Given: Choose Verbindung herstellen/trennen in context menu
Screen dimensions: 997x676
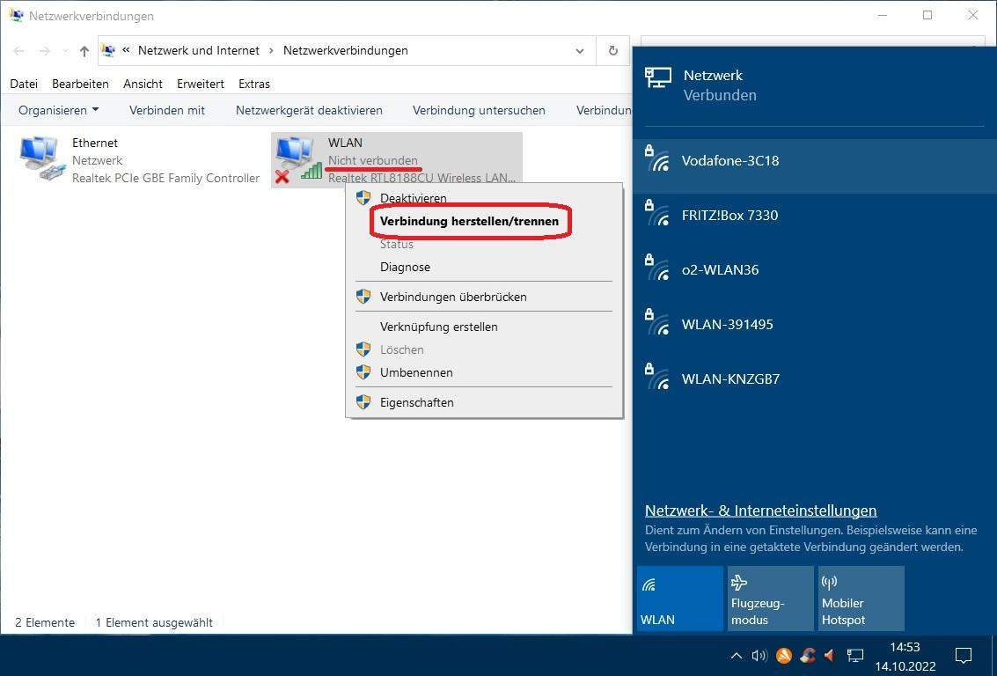Looking at the screenshot, I should pyautogui.click(x=469, y=222).
